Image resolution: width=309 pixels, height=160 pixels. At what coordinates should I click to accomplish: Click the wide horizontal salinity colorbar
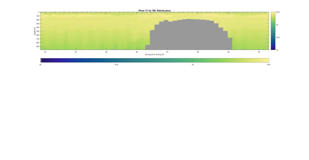point(154,60)
